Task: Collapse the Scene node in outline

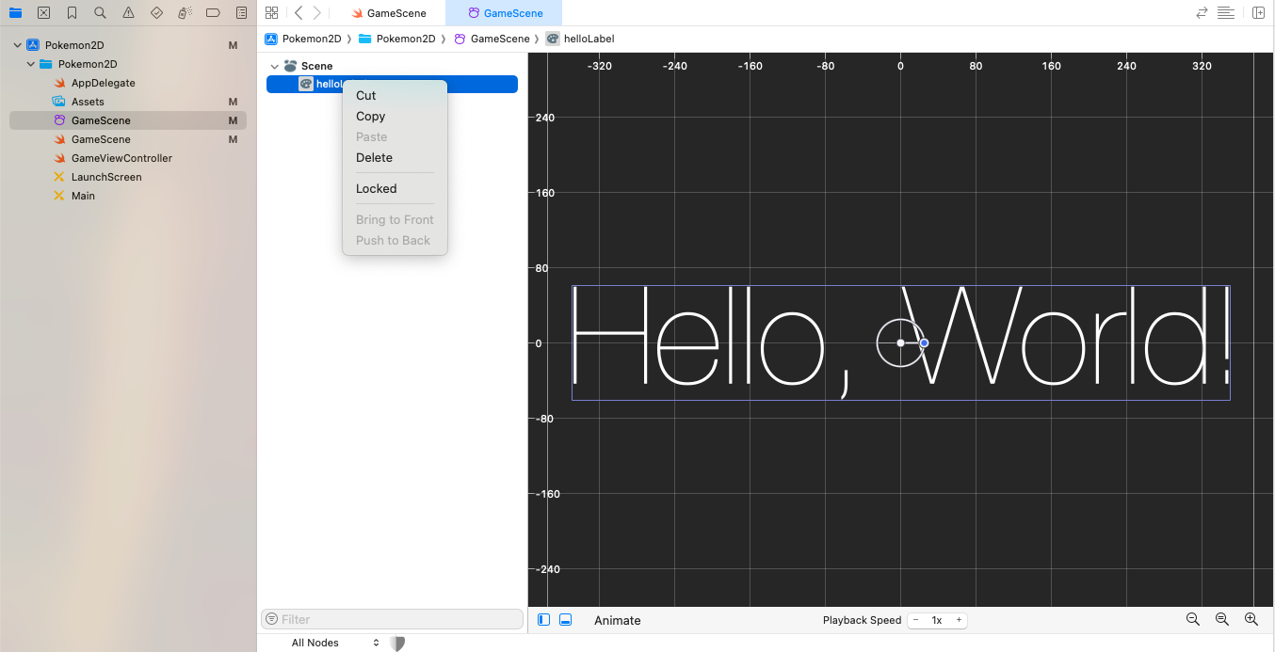Action: [274, 66]
